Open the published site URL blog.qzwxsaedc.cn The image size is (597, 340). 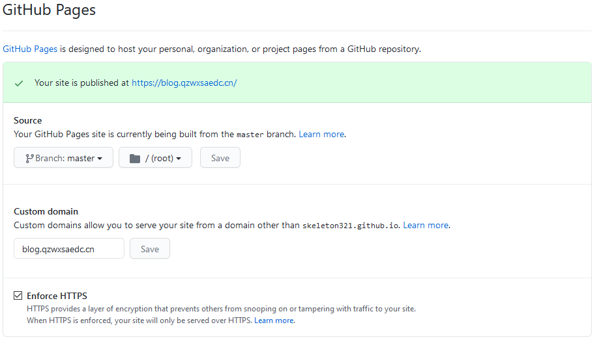[x=184, y=83]
